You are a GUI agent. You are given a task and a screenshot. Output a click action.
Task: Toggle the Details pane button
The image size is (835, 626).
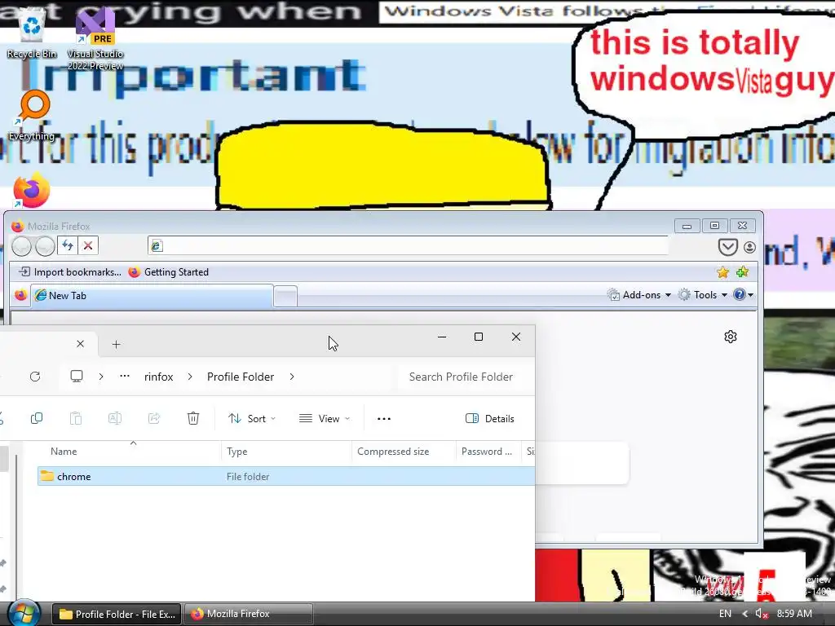pos(490,418)
